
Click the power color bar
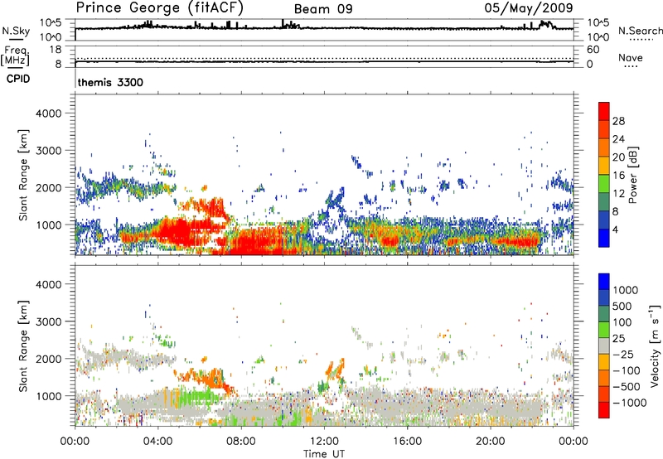point(604,175)
